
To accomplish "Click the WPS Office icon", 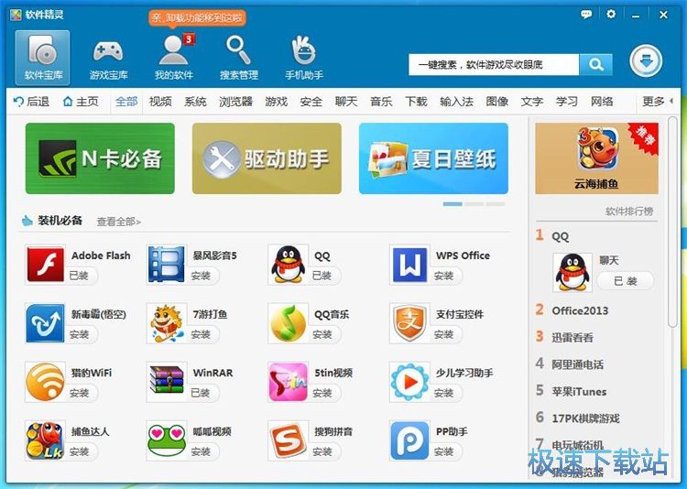I will pyautogui.click(x=409, y=265).
